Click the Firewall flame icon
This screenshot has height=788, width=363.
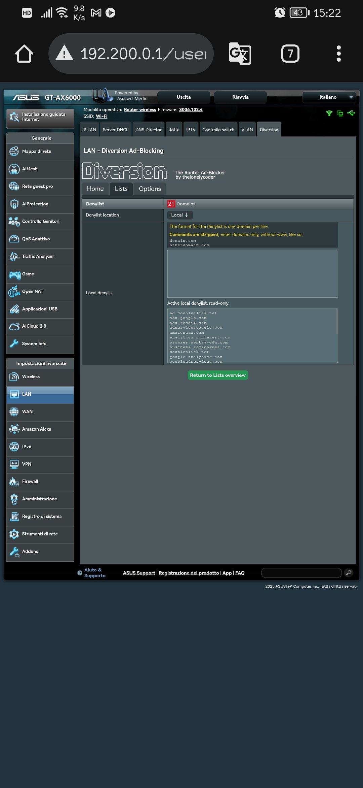pyautogui.click(x=14, y=482)
